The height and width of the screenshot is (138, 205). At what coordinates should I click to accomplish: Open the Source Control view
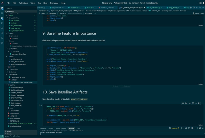(x=2, y=18)
